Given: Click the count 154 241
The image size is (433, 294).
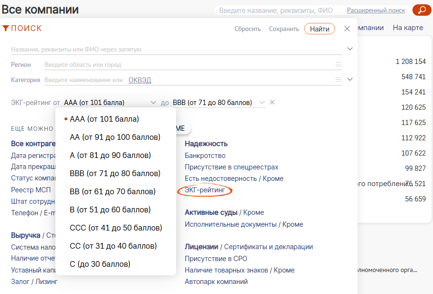Looking at the screenshot, I should 413,92.
